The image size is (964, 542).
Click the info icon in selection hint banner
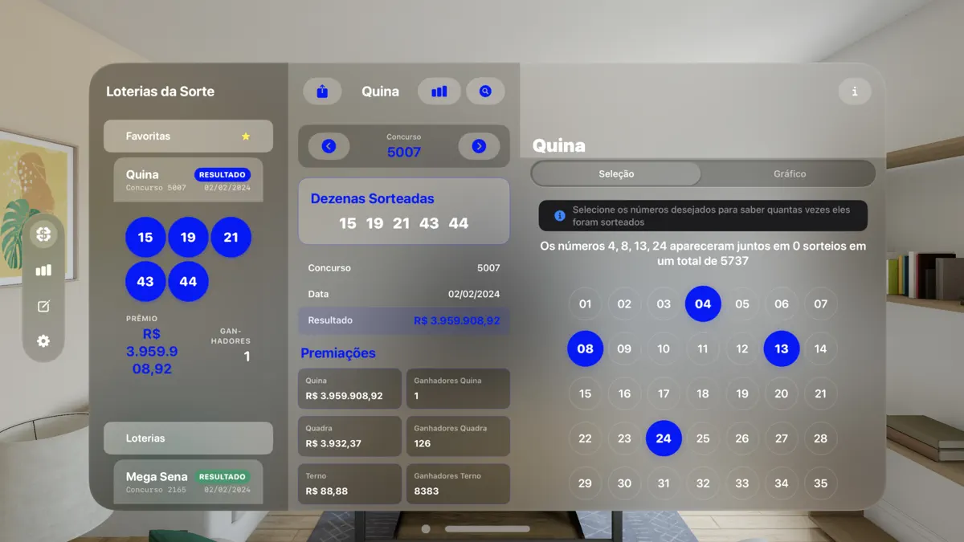[560, 216]
